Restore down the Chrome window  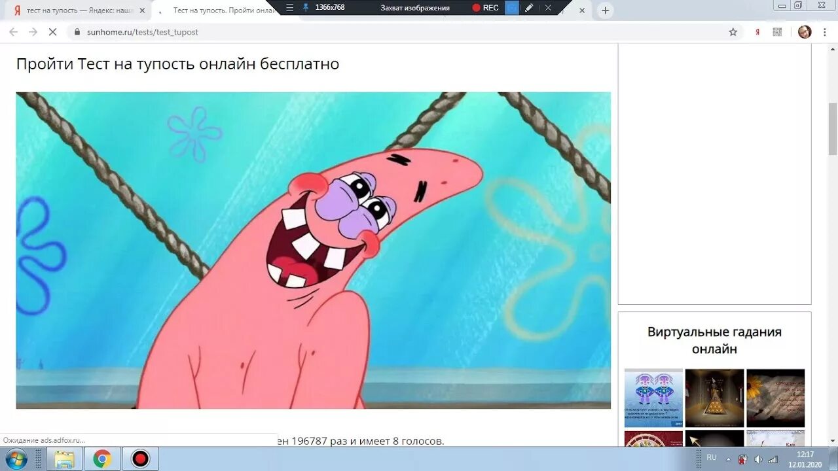[798, 5]
